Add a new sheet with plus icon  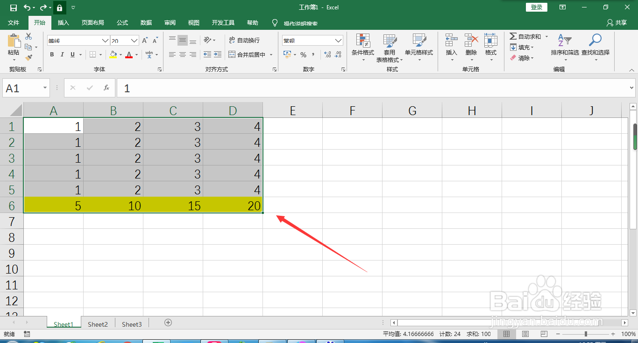168,322
